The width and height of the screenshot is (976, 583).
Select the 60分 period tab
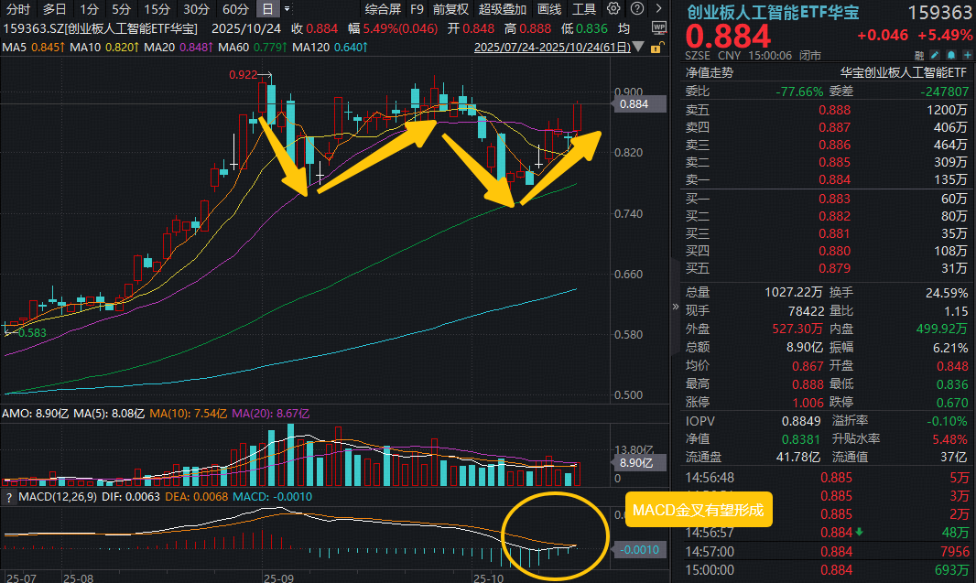235,9
